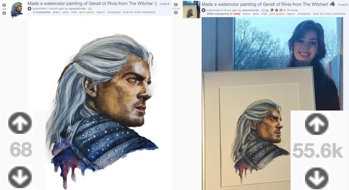Toggle hide all child comments on right post

pyautogui.click(x=329, y=14)
